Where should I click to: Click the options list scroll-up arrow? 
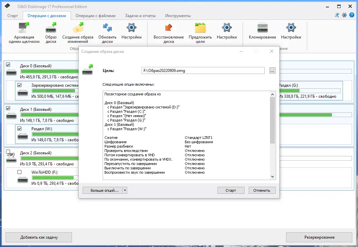272,94
